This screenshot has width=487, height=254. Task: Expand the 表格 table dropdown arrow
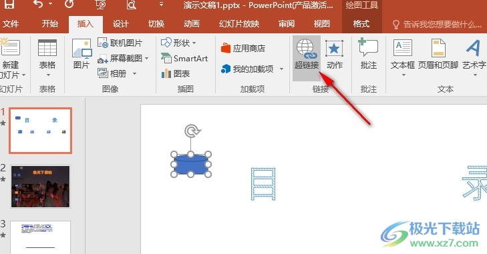[x=48, y=75]
